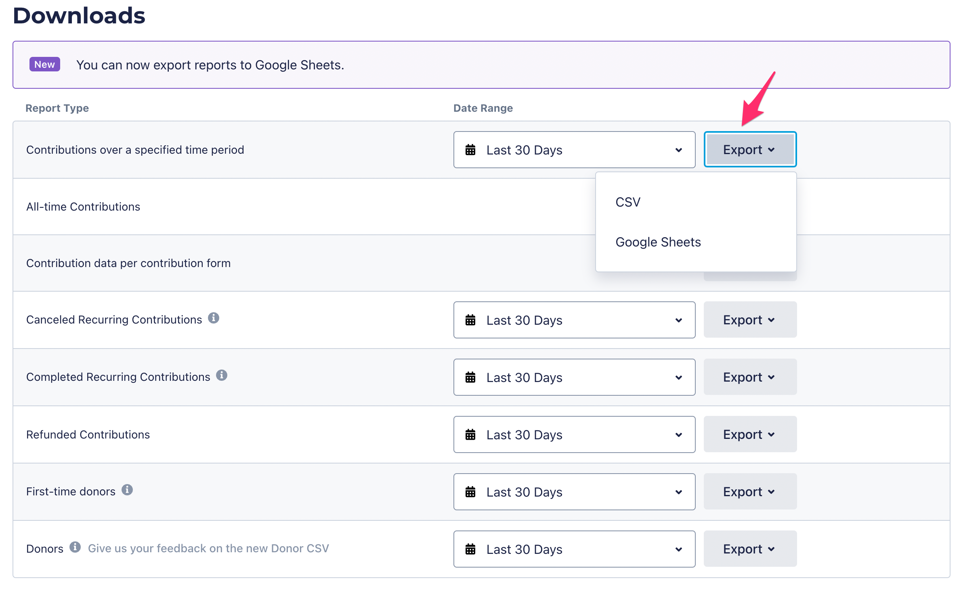Open date range dropdown for Completed Recurring Contributions
This screenshot has height=593, width=961.
(574, 377)
